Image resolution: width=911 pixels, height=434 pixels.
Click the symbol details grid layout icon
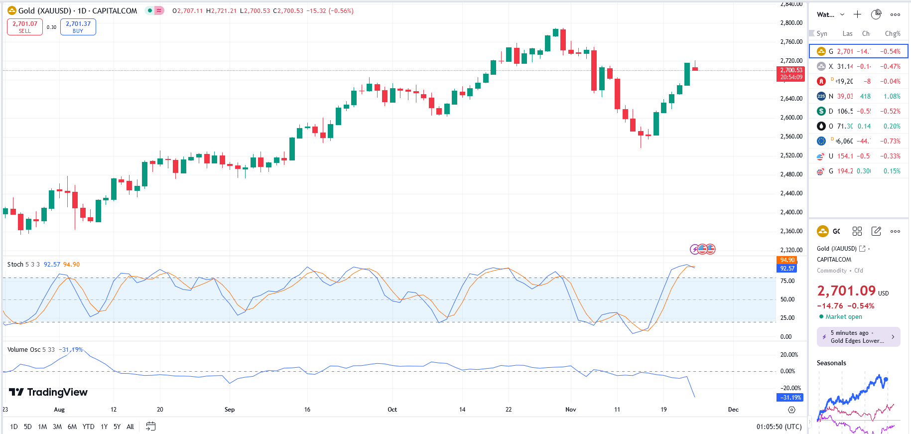click(857, 231)
